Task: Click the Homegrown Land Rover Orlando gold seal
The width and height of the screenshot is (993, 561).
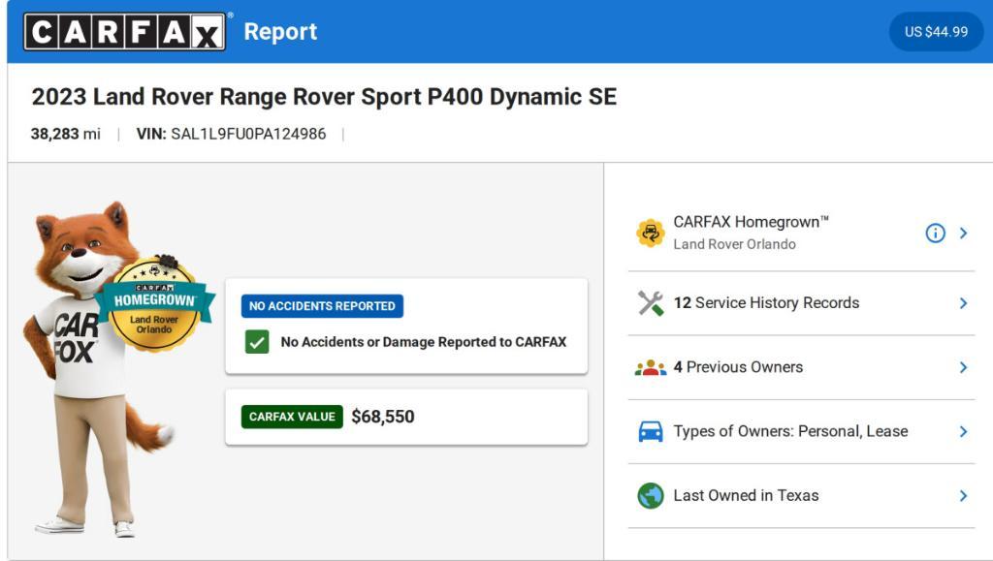Action: click(154, 303)
